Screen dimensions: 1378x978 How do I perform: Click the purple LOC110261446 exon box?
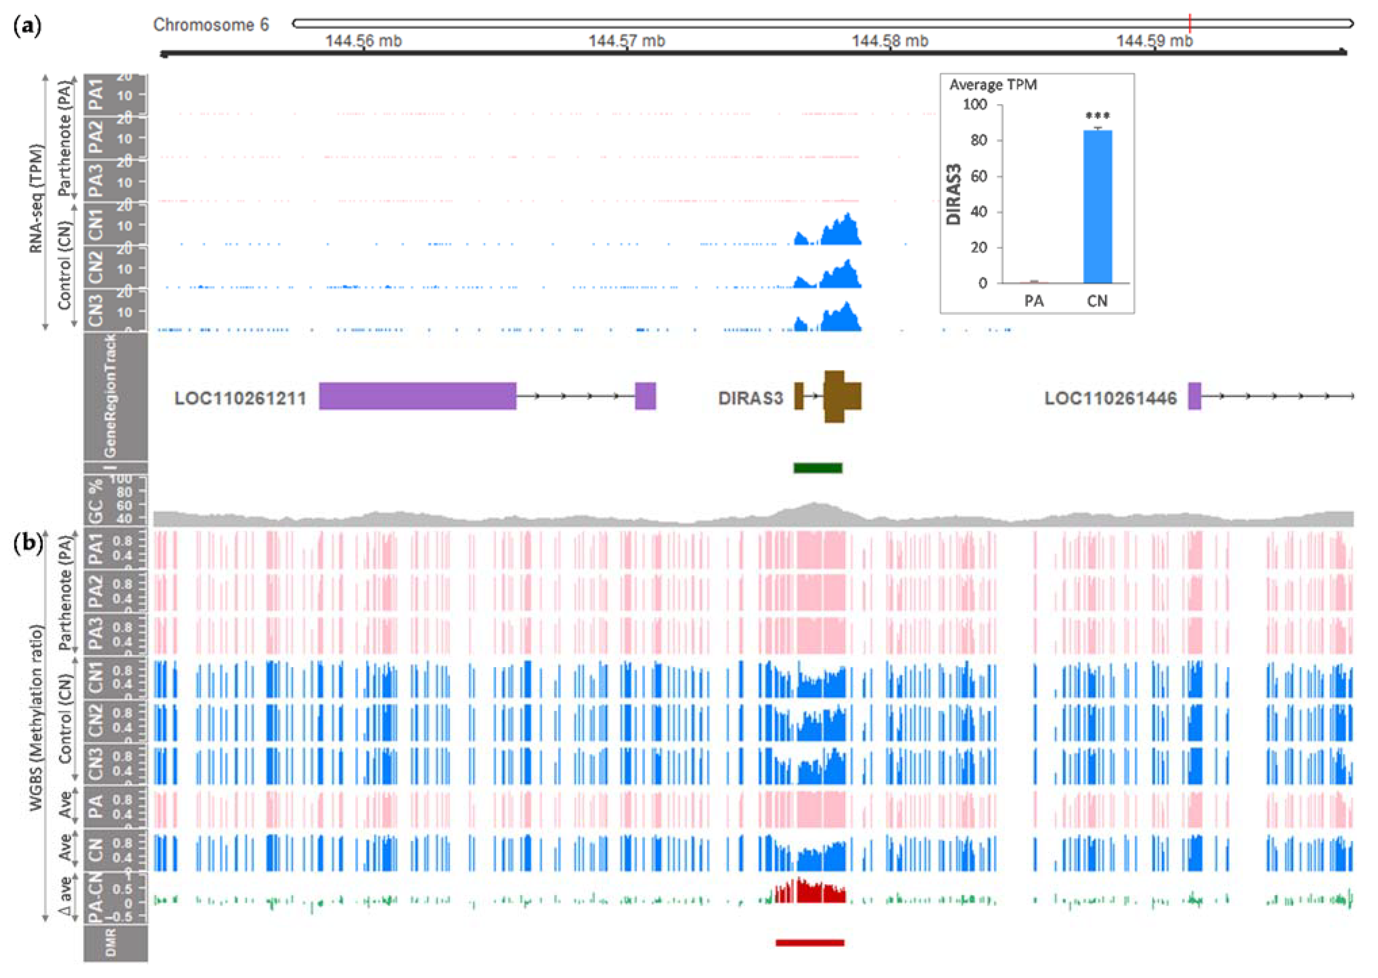(1194, 396)
